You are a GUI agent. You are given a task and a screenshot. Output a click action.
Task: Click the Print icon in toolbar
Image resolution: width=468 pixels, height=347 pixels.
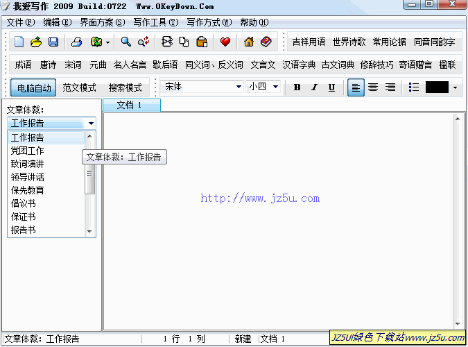(x=77, y=42)
